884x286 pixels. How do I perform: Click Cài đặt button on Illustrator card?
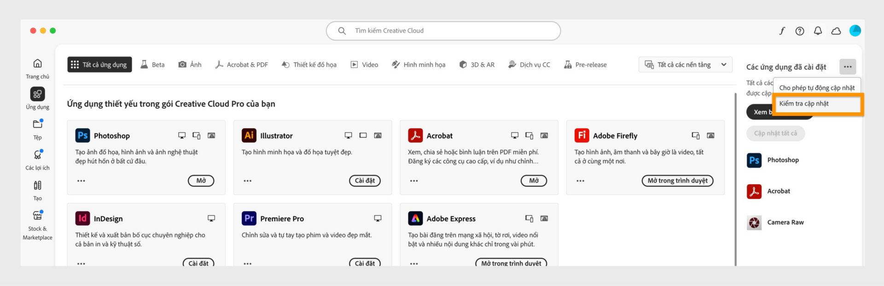tap(365, 181)
